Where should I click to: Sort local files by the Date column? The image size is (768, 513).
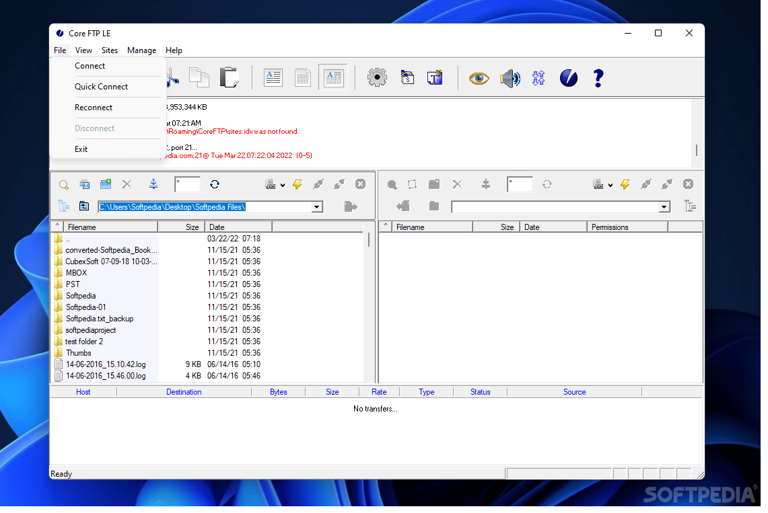[x=239, y=227]
